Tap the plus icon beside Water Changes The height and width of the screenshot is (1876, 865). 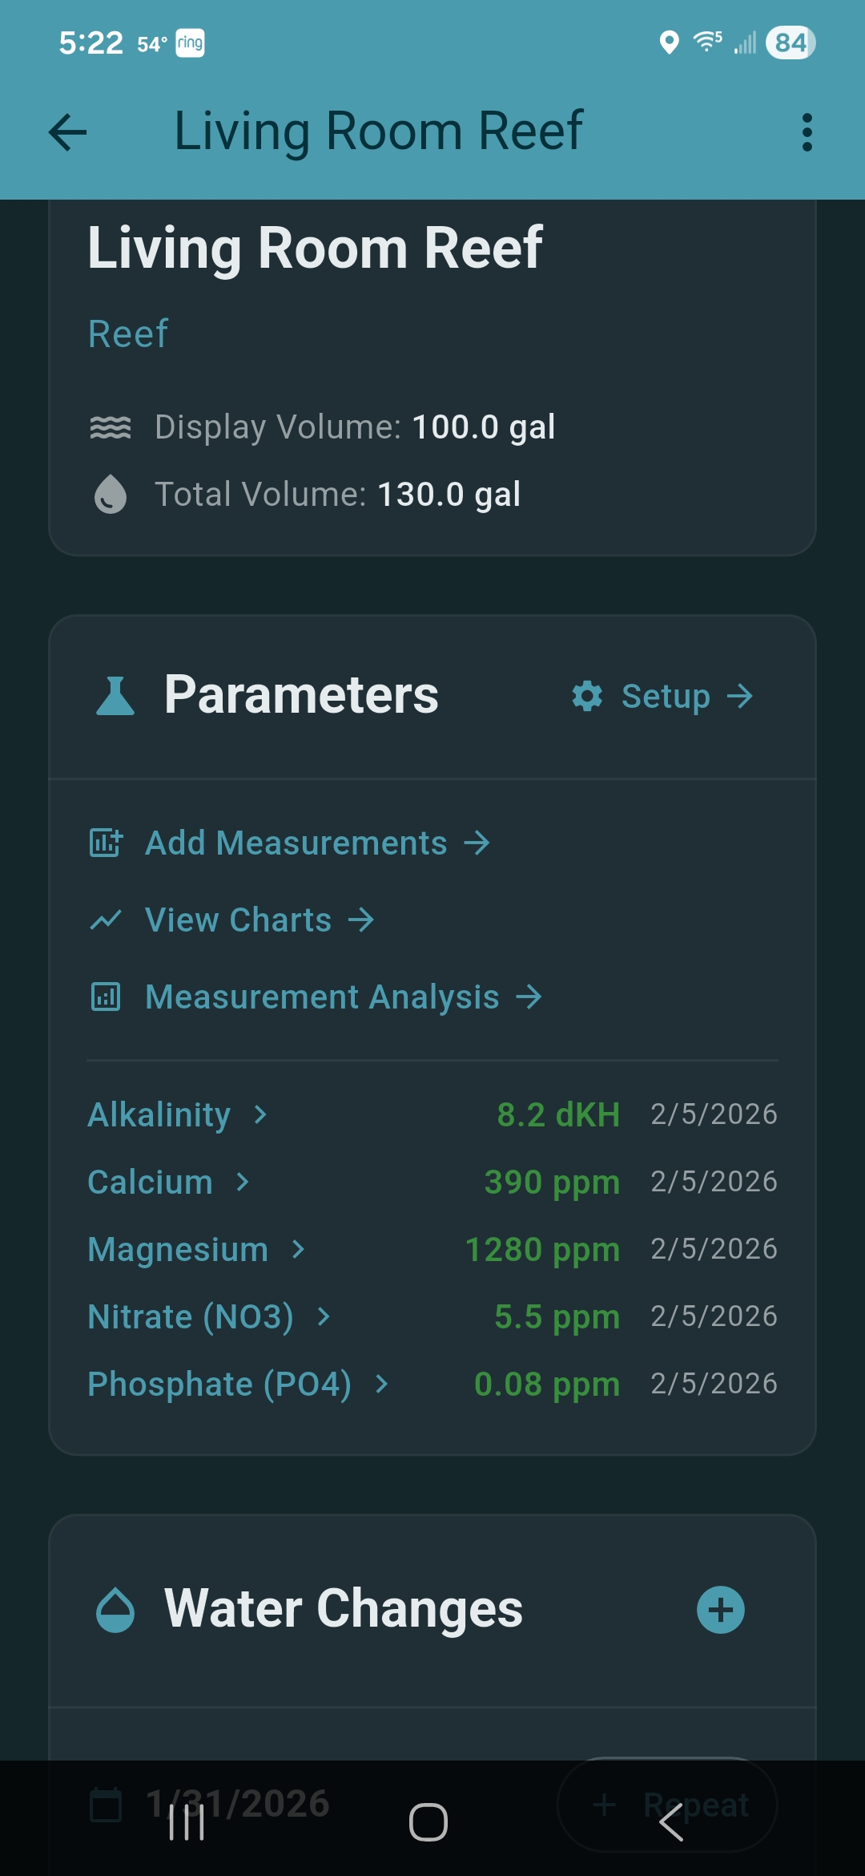click(721, 1610)
